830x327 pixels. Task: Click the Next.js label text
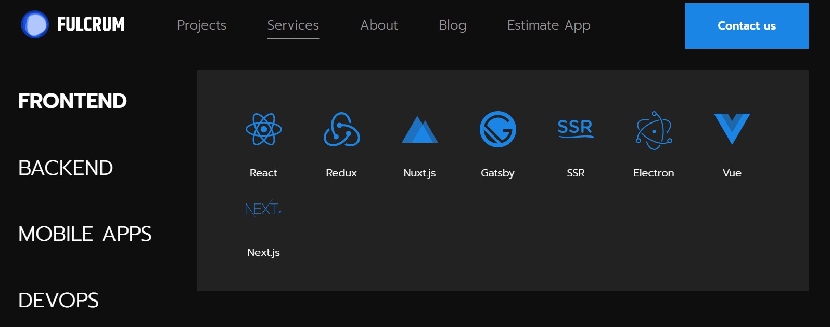[263, 252]
